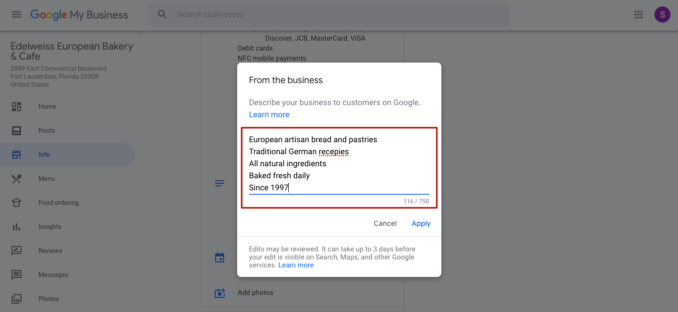
Task: Click the search magnifier icon
Action: 162,15
